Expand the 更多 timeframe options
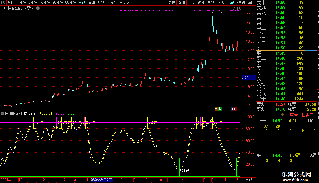 [124, 3]
